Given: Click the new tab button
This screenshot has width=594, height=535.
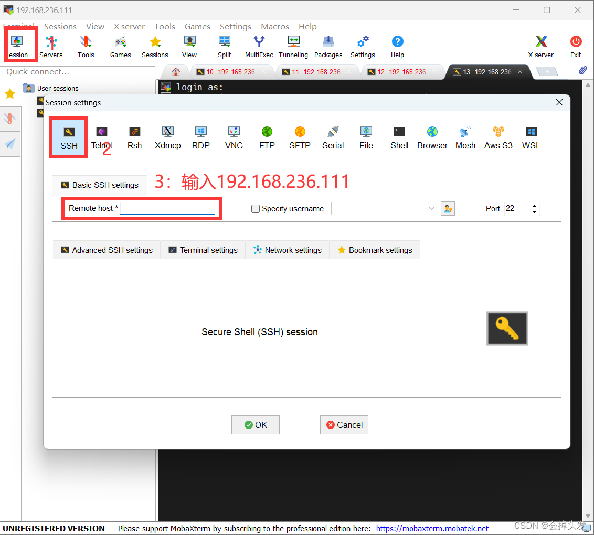Looking at the screenshot, I should (x=547, y=71).
